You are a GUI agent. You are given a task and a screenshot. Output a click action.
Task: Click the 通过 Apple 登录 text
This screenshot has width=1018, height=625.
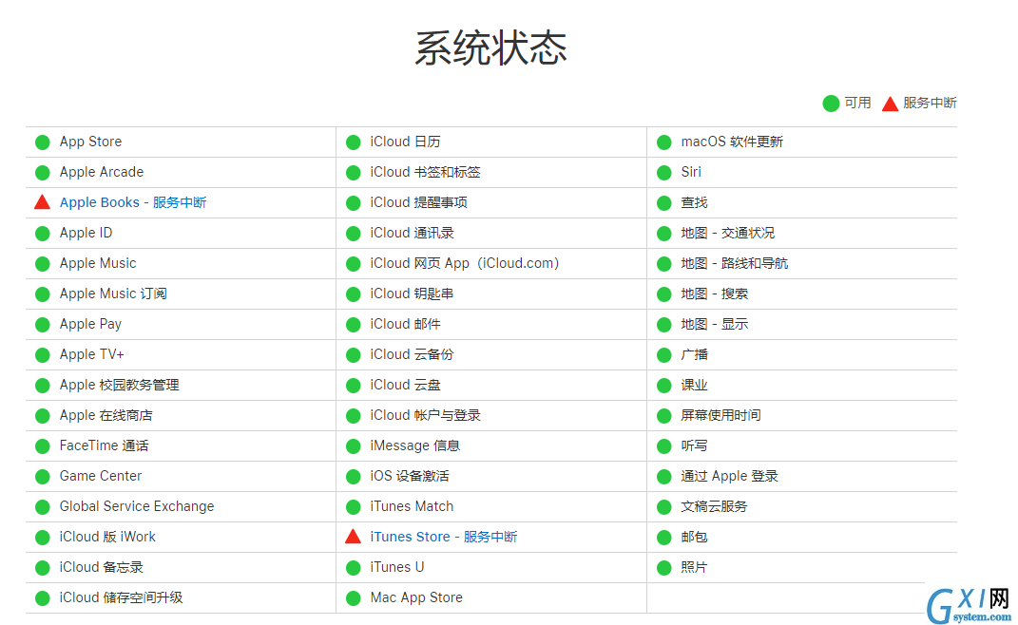729,476
